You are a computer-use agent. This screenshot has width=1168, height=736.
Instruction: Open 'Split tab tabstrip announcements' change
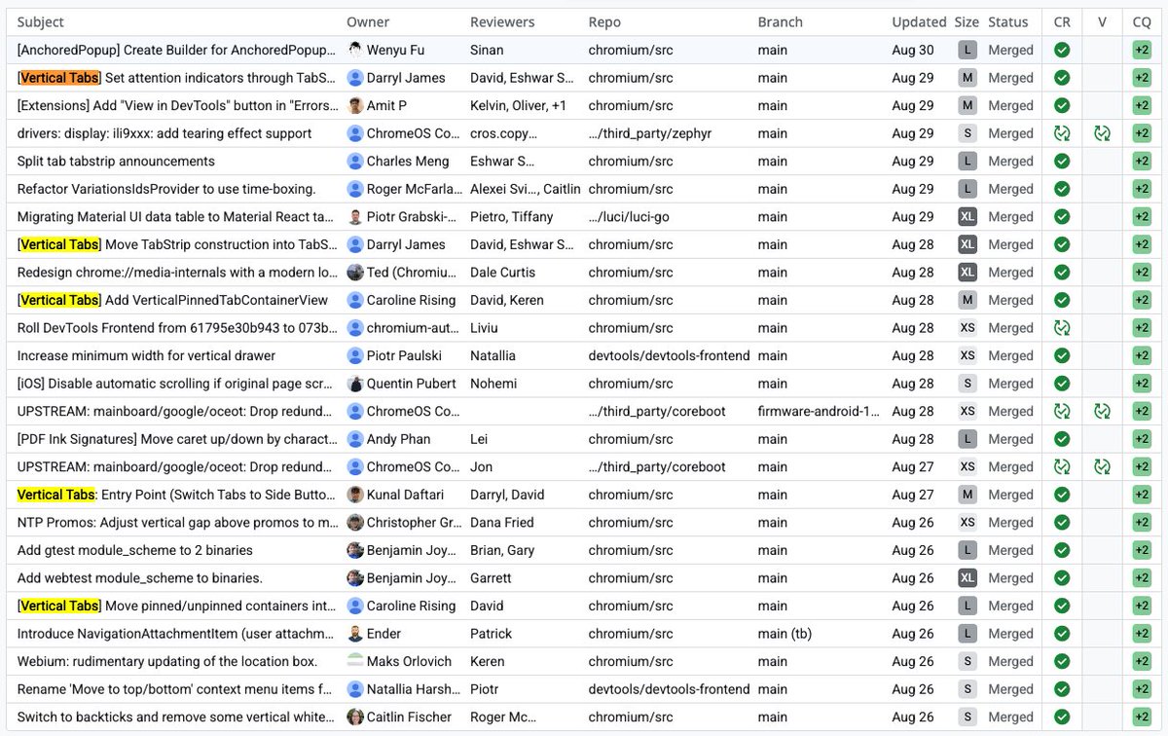(116, 161)
